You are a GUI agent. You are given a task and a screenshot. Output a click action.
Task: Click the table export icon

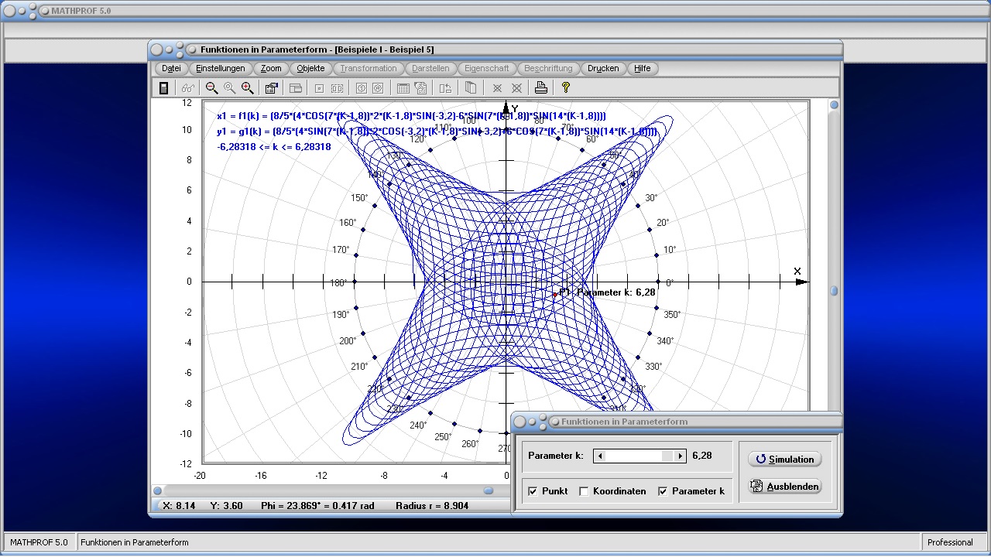[x=420, y=88]
